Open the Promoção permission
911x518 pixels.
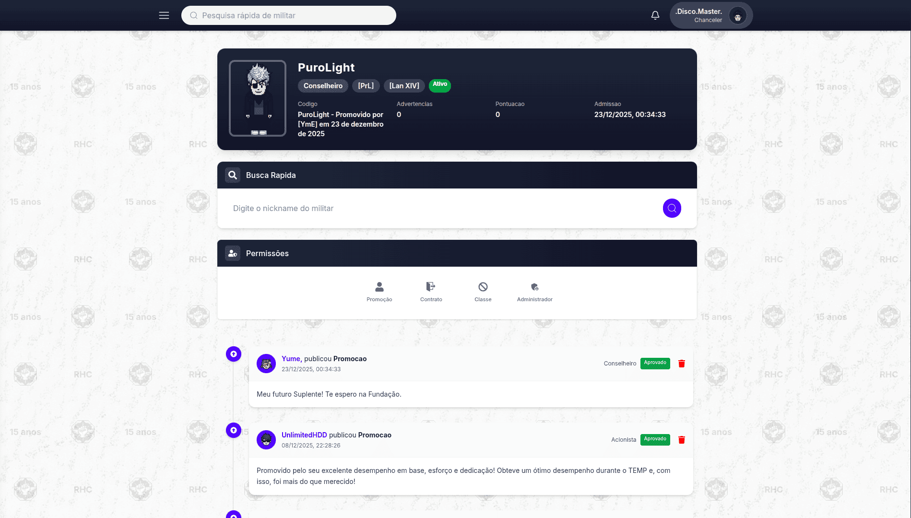pos(379,292)
